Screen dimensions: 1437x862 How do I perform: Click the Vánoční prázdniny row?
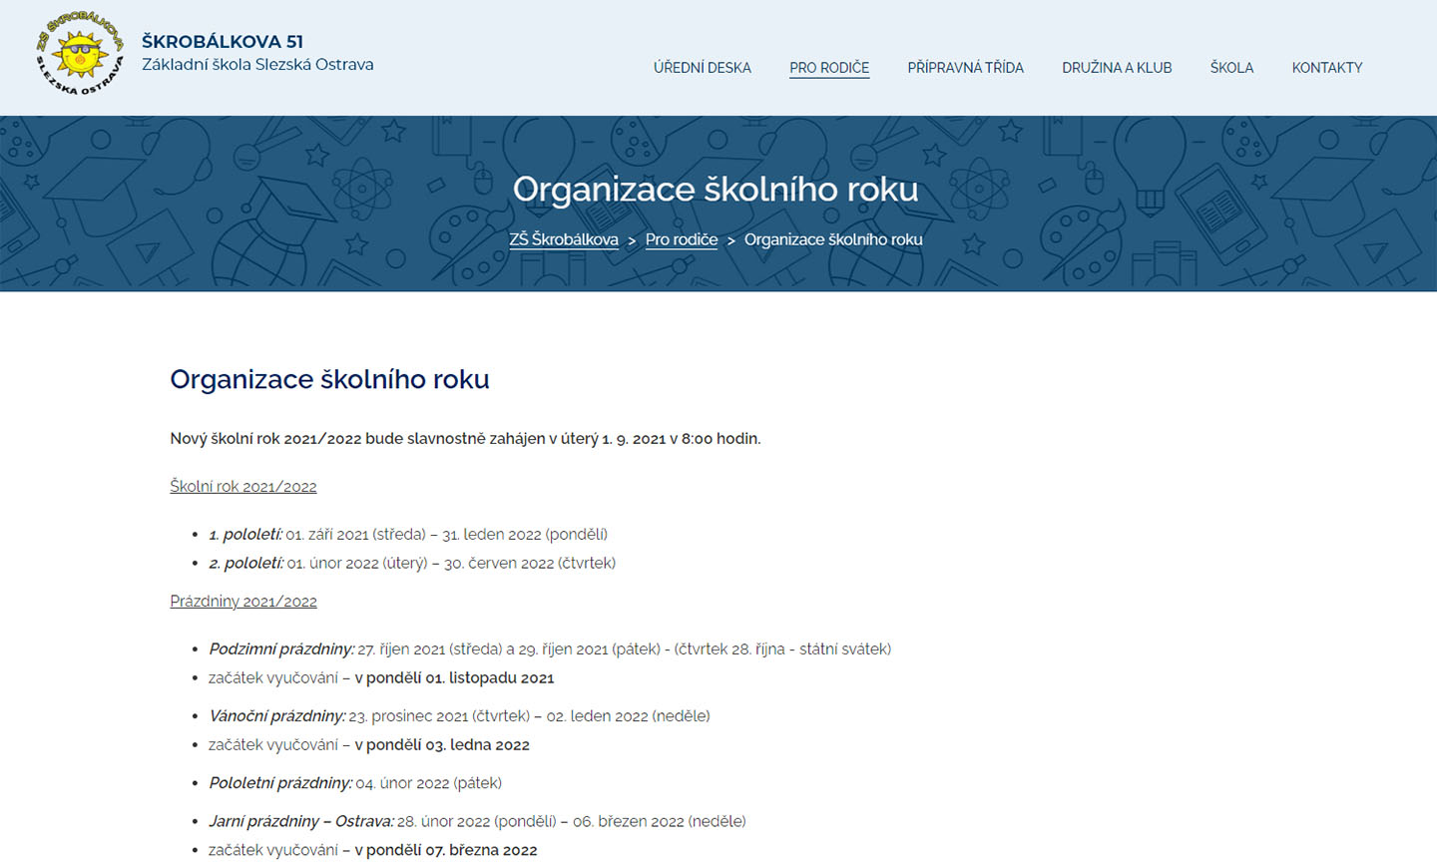pyautogui.click(x=459, y=716)
